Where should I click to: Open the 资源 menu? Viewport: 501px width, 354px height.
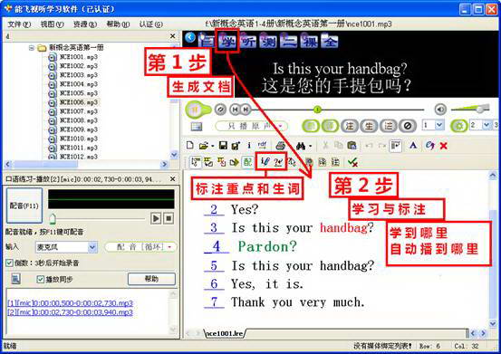[x=84, y=24]
